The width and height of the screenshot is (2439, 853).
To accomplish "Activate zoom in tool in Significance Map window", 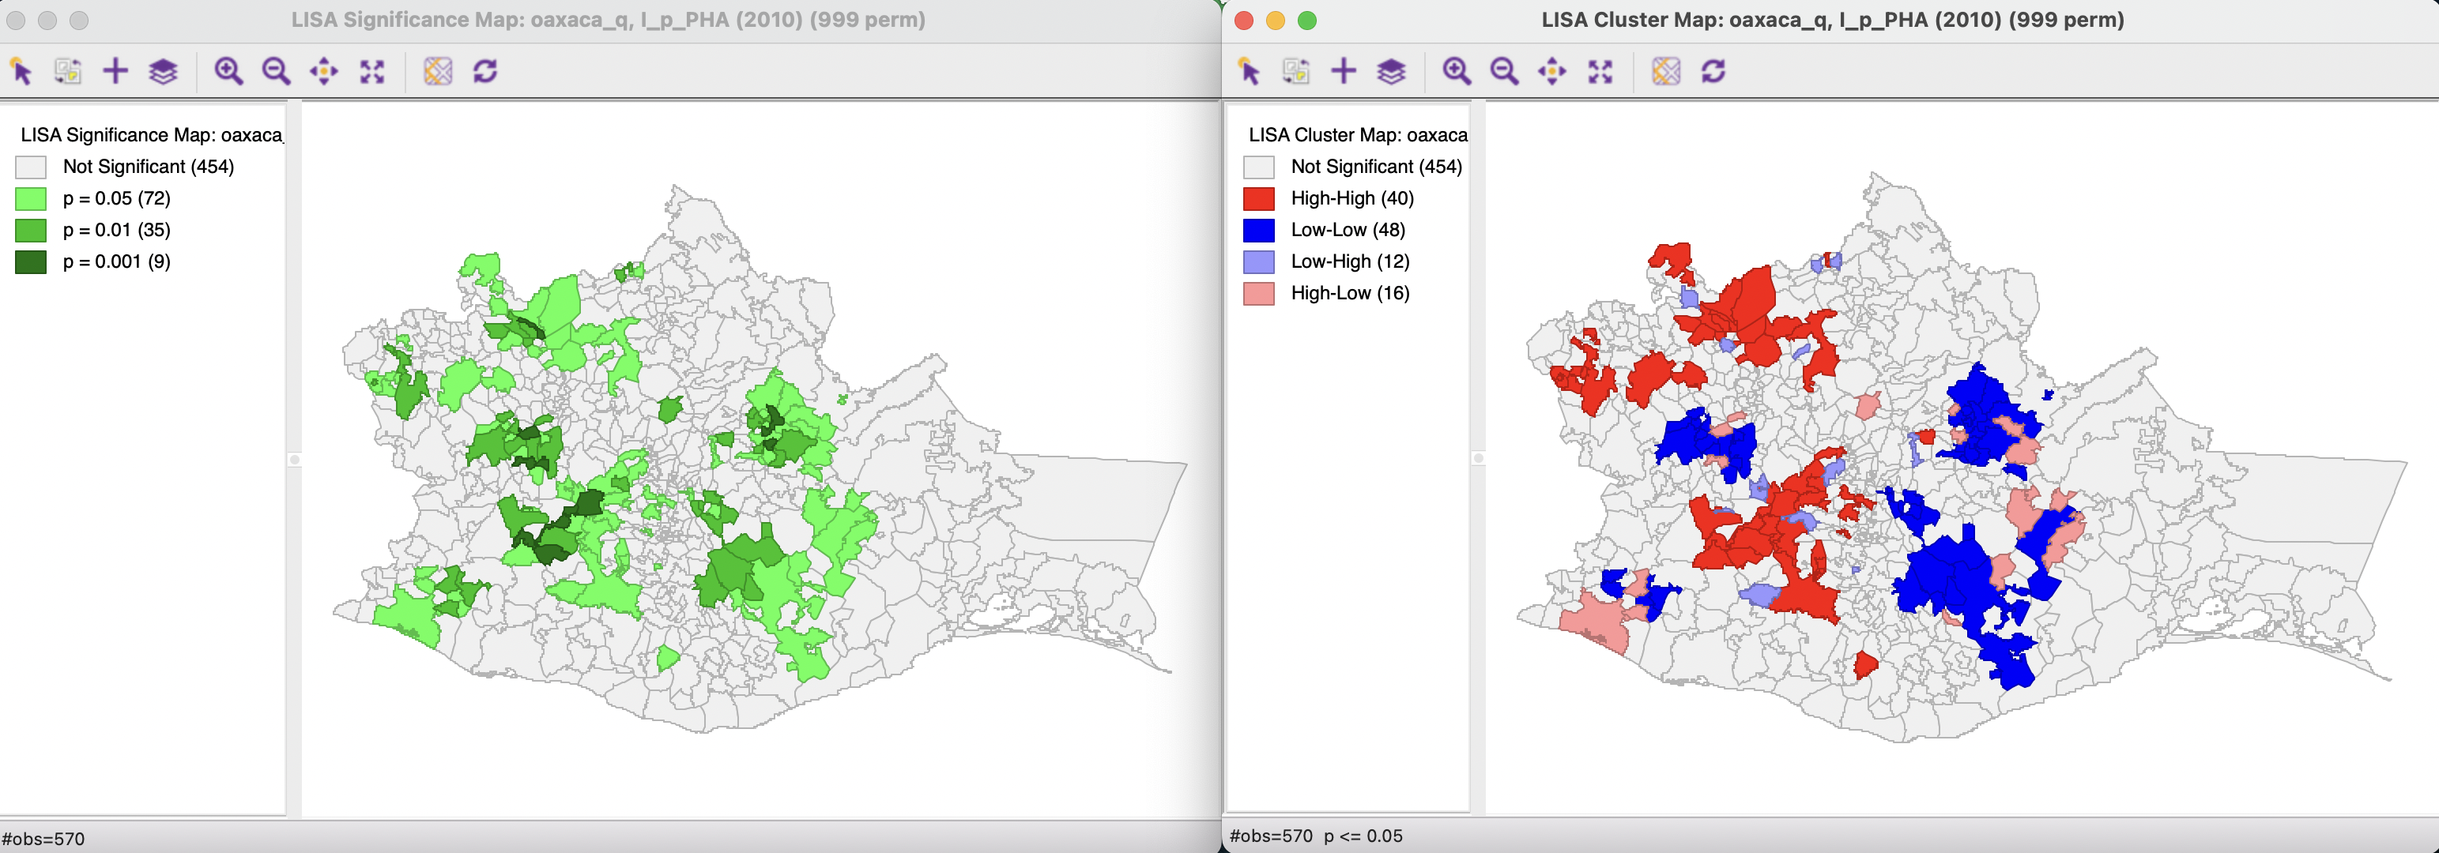I will (228, 71).
